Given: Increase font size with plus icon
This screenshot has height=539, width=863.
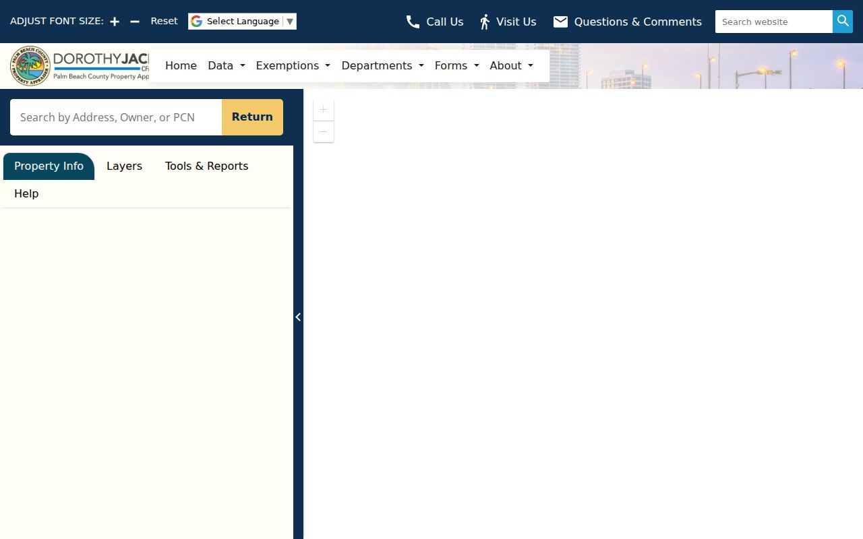Looking at the screenshot, I should click(x=115, y=22).
